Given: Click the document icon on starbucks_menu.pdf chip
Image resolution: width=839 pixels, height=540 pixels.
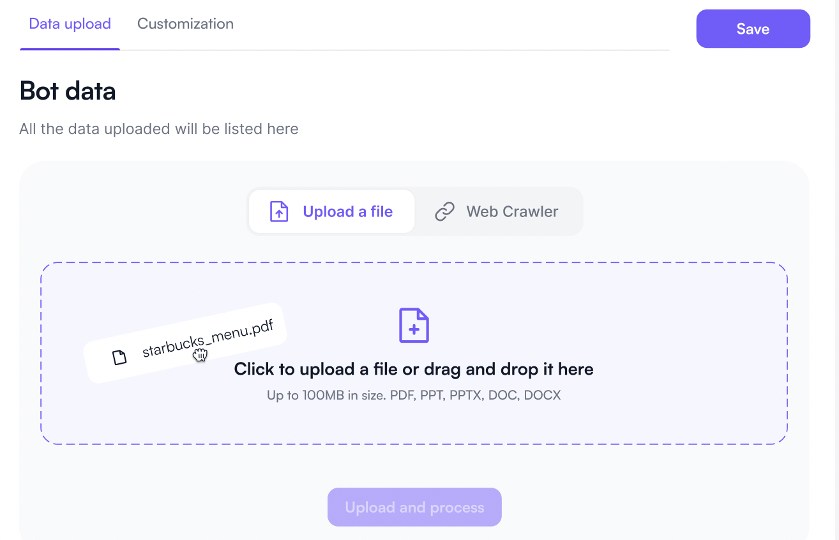Looking at the screenshot, I should click(119, 357).
